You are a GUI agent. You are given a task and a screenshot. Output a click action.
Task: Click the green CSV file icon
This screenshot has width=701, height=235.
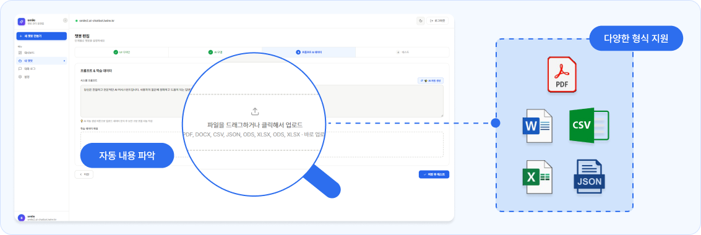click(589, 125)
